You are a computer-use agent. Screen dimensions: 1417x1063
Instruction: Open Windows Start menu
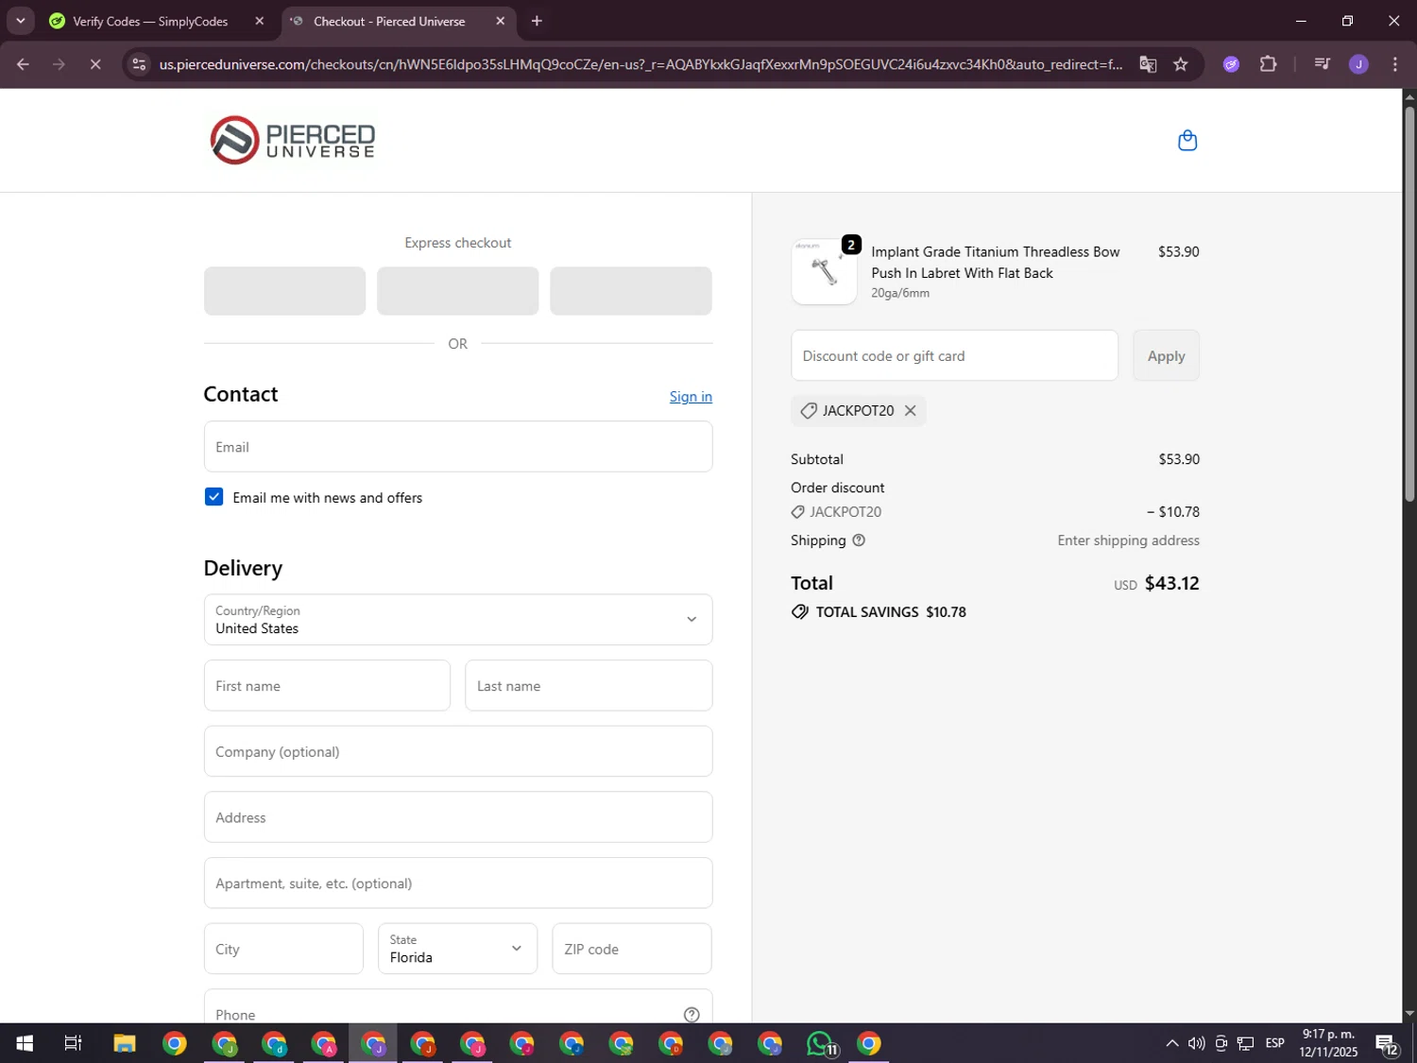click(x=25, y=1043)
